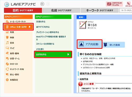The image size is (132, 97).
Task: Click the 映像 camera icon
Action: pos(7,37)
